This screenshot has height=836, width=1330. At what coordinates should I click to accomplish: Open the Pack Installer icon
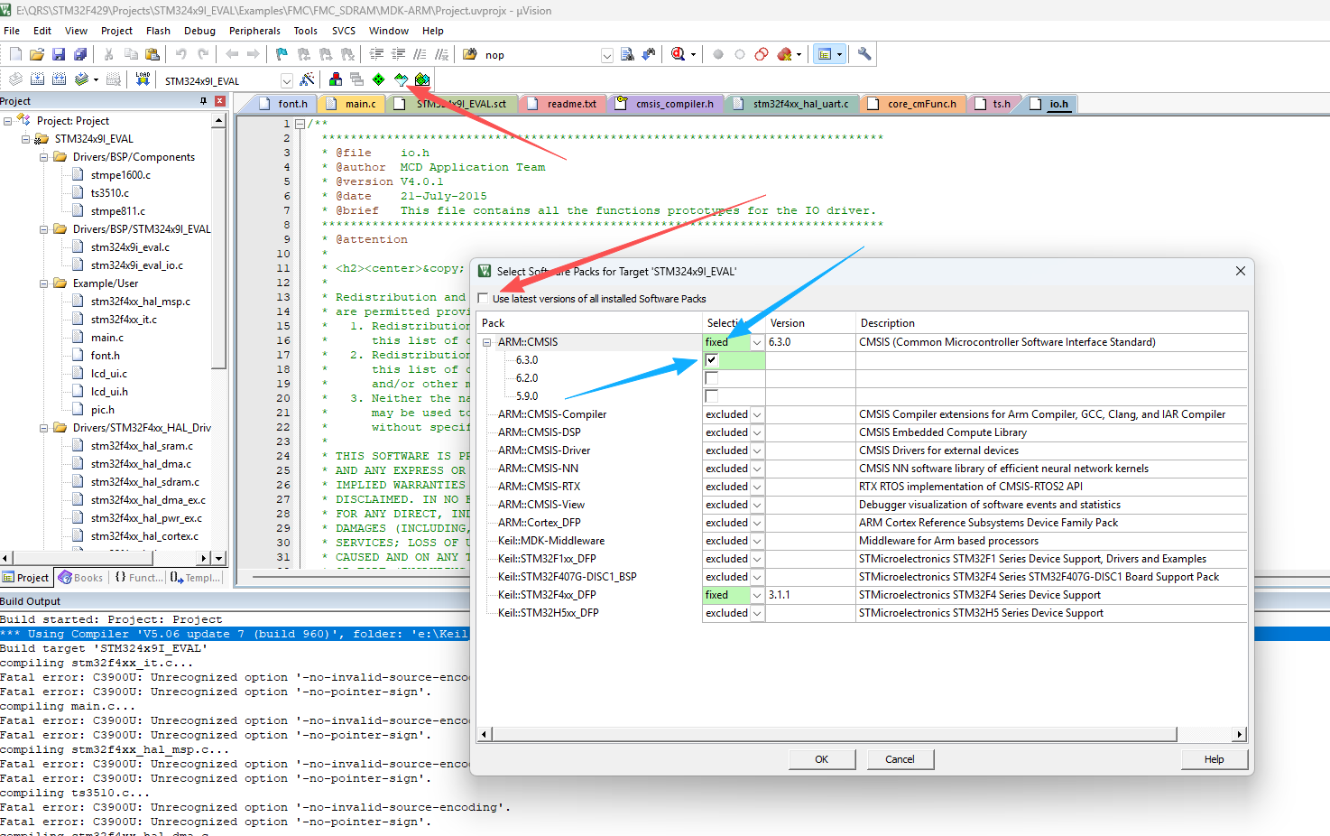pyautogui.click(x=422, y=79)
